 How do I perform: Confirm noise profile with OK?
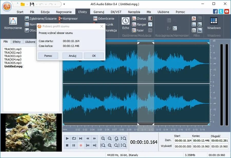pos(94,56)
